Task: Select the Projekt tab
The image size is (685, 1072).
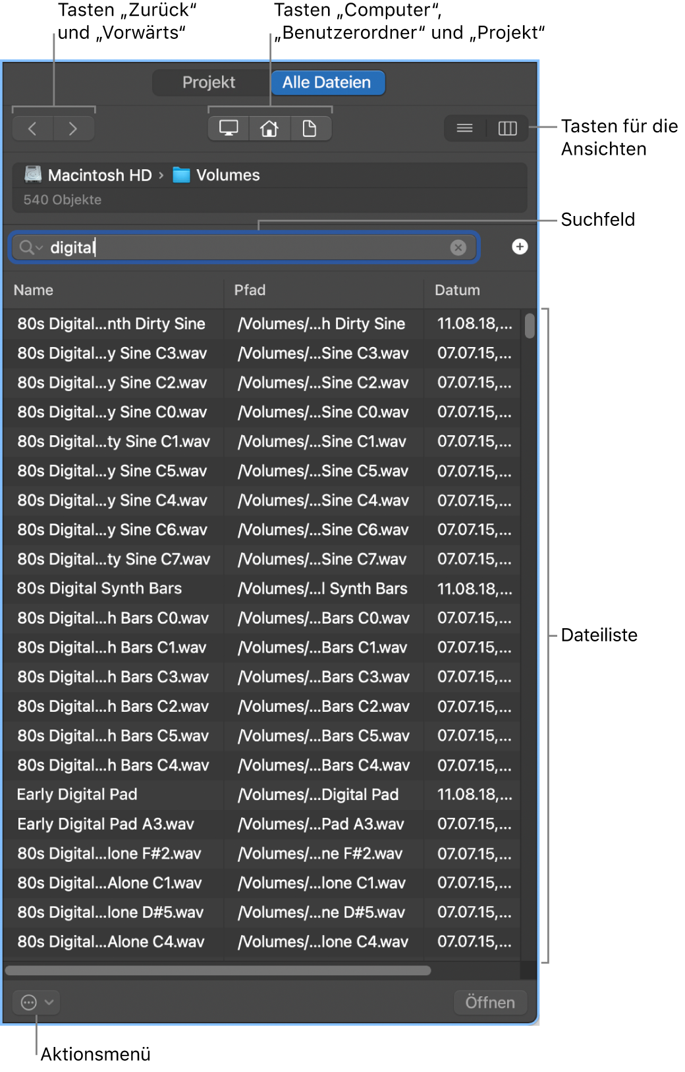Action: coord(209,82)
